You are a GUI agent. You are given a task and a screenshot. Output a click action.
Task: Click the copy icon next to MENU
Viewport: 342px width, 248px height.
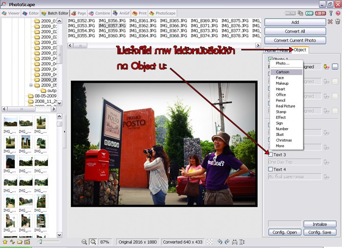point(300,13)
